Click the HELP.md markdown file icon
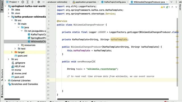Image resolution: width=182 pixels, height=102 pixels. pos(13,66)
